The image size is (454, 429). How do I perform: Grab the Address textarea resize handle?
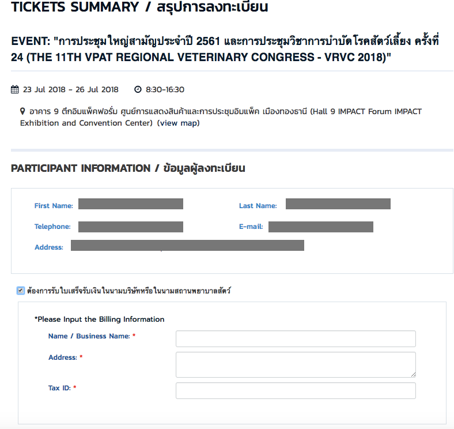pos(413,375)
